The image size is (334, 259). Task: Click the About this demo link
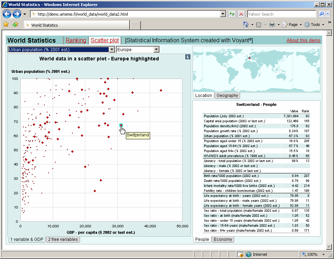tap(303, 40)
